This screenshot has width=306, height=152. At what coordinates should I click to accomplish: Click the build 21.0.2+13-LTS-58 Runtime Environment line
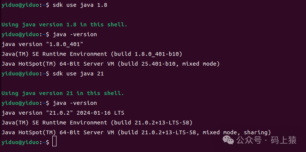[97, 123]
